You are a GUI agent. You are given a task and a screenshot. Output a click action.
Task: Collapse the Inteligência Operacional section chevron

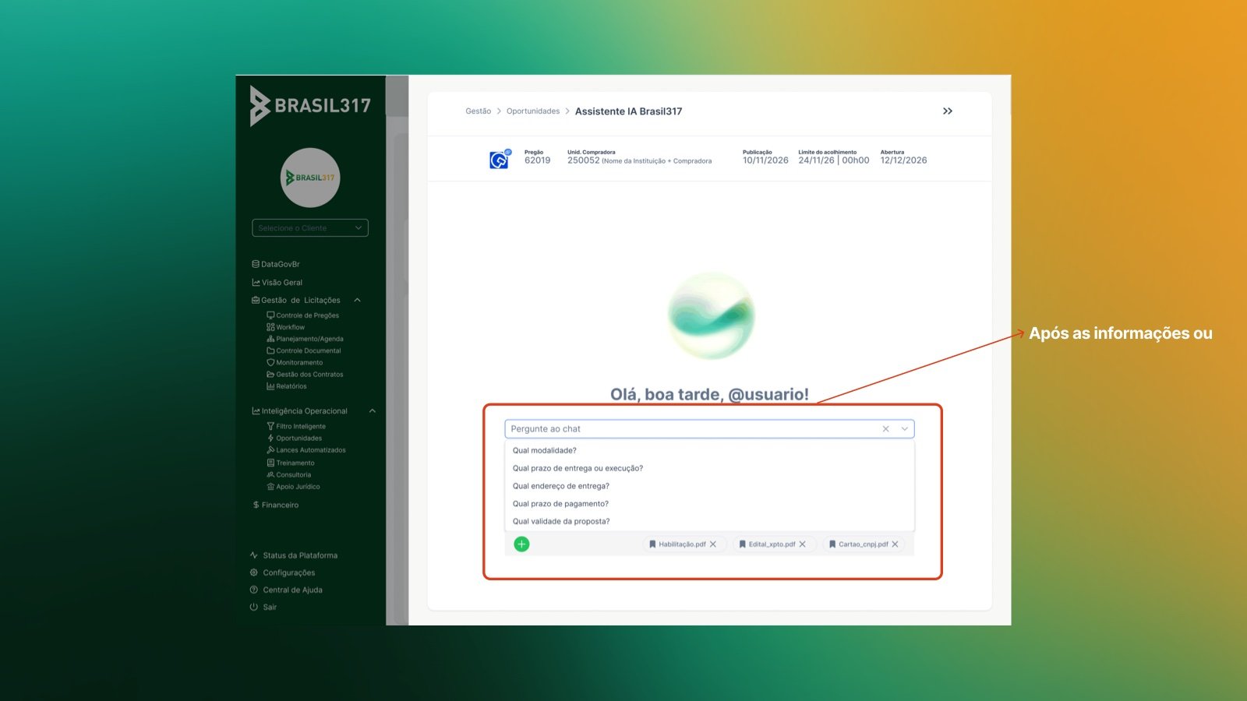click(x=372, y=410)
